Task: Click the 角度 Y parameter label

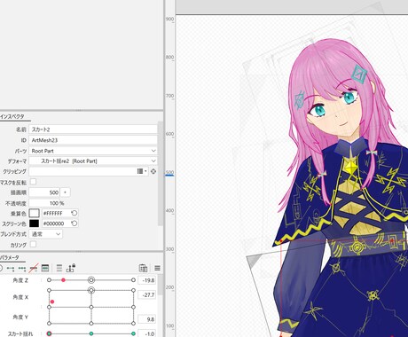Action: (x=20, y=317)
